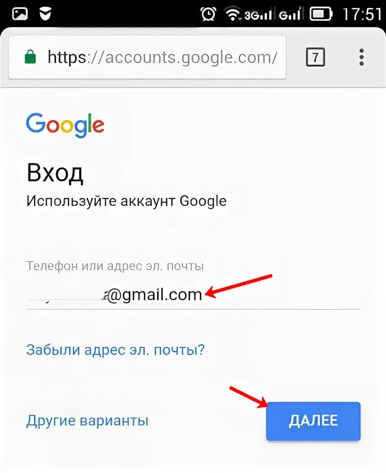Click the ДАЛЕЕ button
Screen dimensions: 386x473
click(x=313, y=421)
